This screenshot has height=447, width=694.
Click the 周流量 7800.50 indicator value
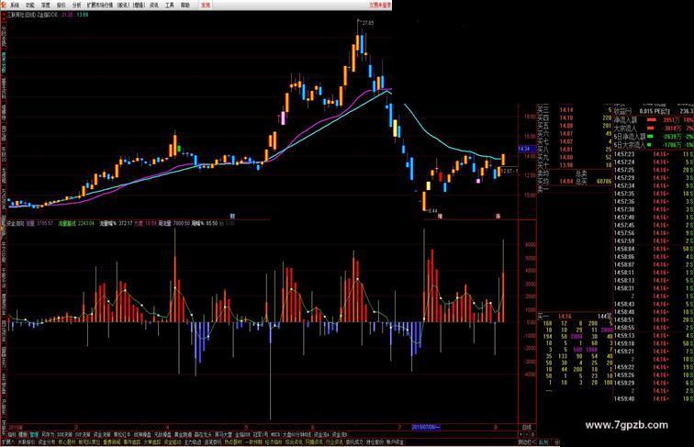pos(174,224)
